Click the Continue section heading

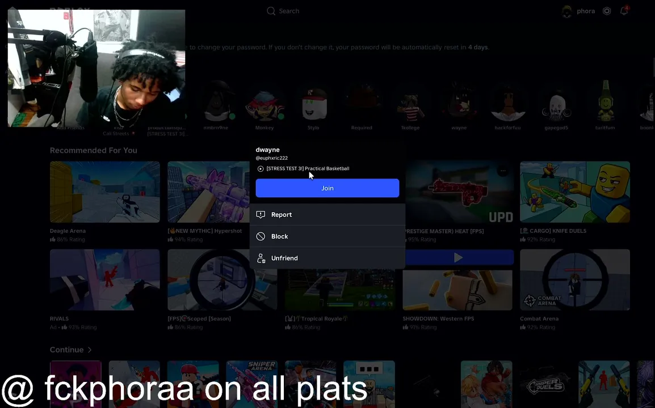click(67, 350)
